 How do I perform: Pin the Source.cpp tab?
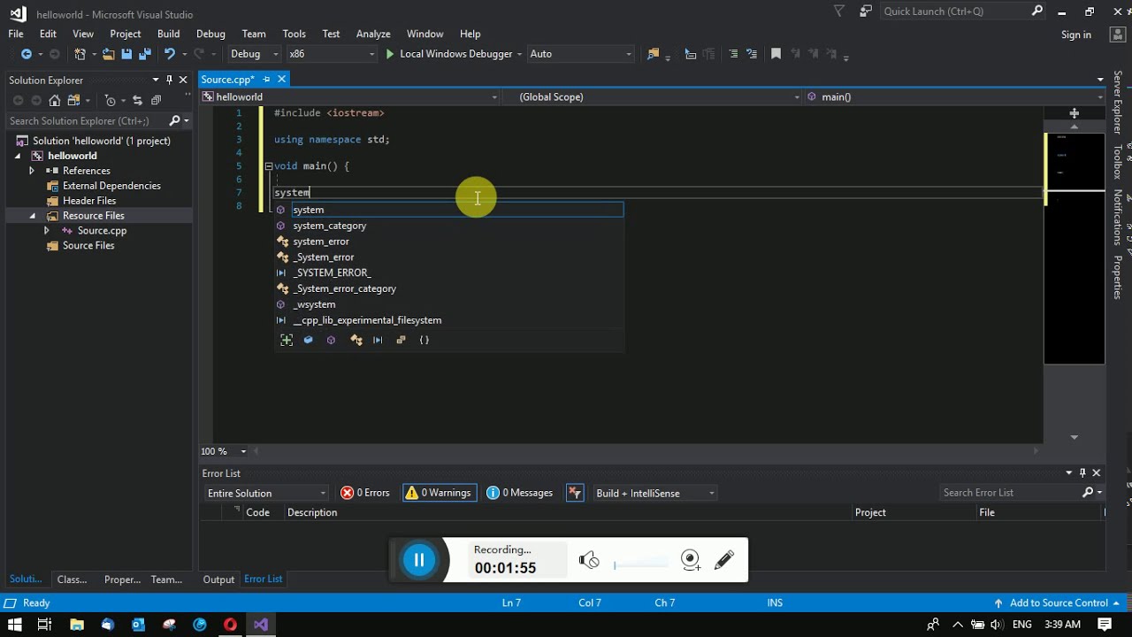[266, 80]
